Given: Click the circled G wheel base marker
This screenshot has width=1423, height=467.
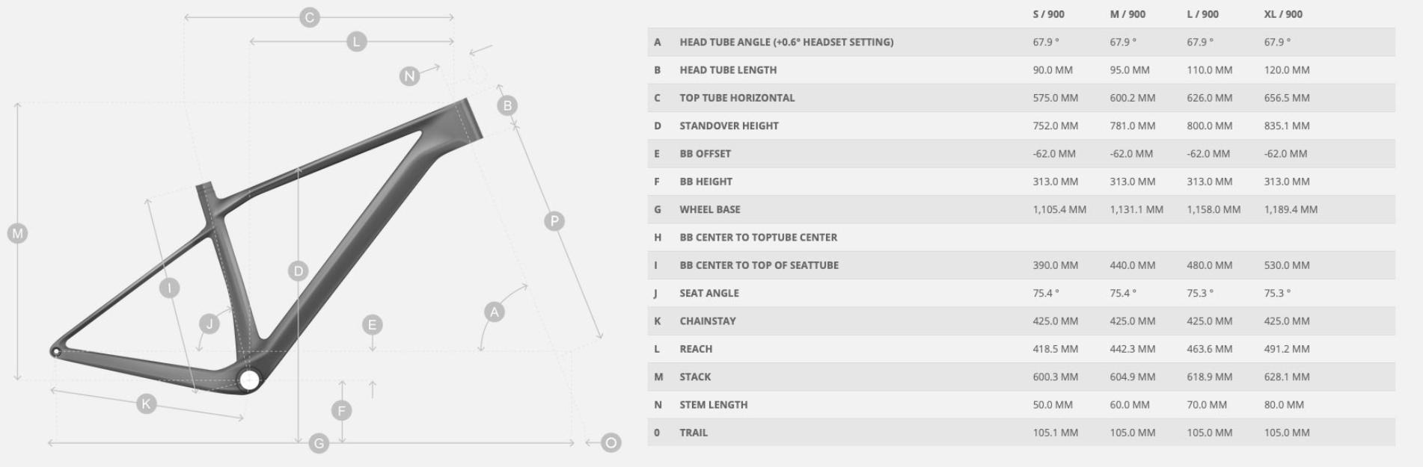Looking at the screenshot, I should pyautogui.click(x=319, y=444).
